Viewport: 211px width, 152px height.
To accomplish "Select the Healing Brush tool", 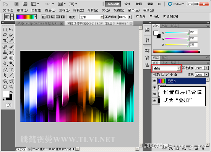I will point(5,47).
